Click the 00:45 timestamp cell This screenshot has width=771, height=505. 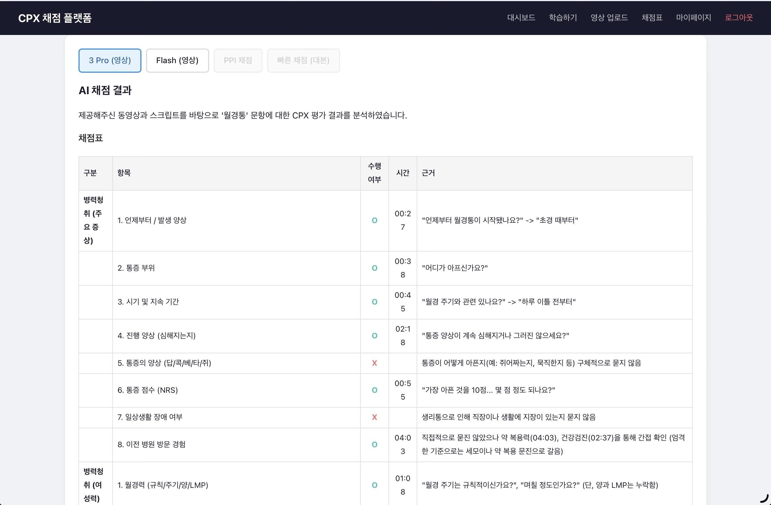[x=403, y=302]
